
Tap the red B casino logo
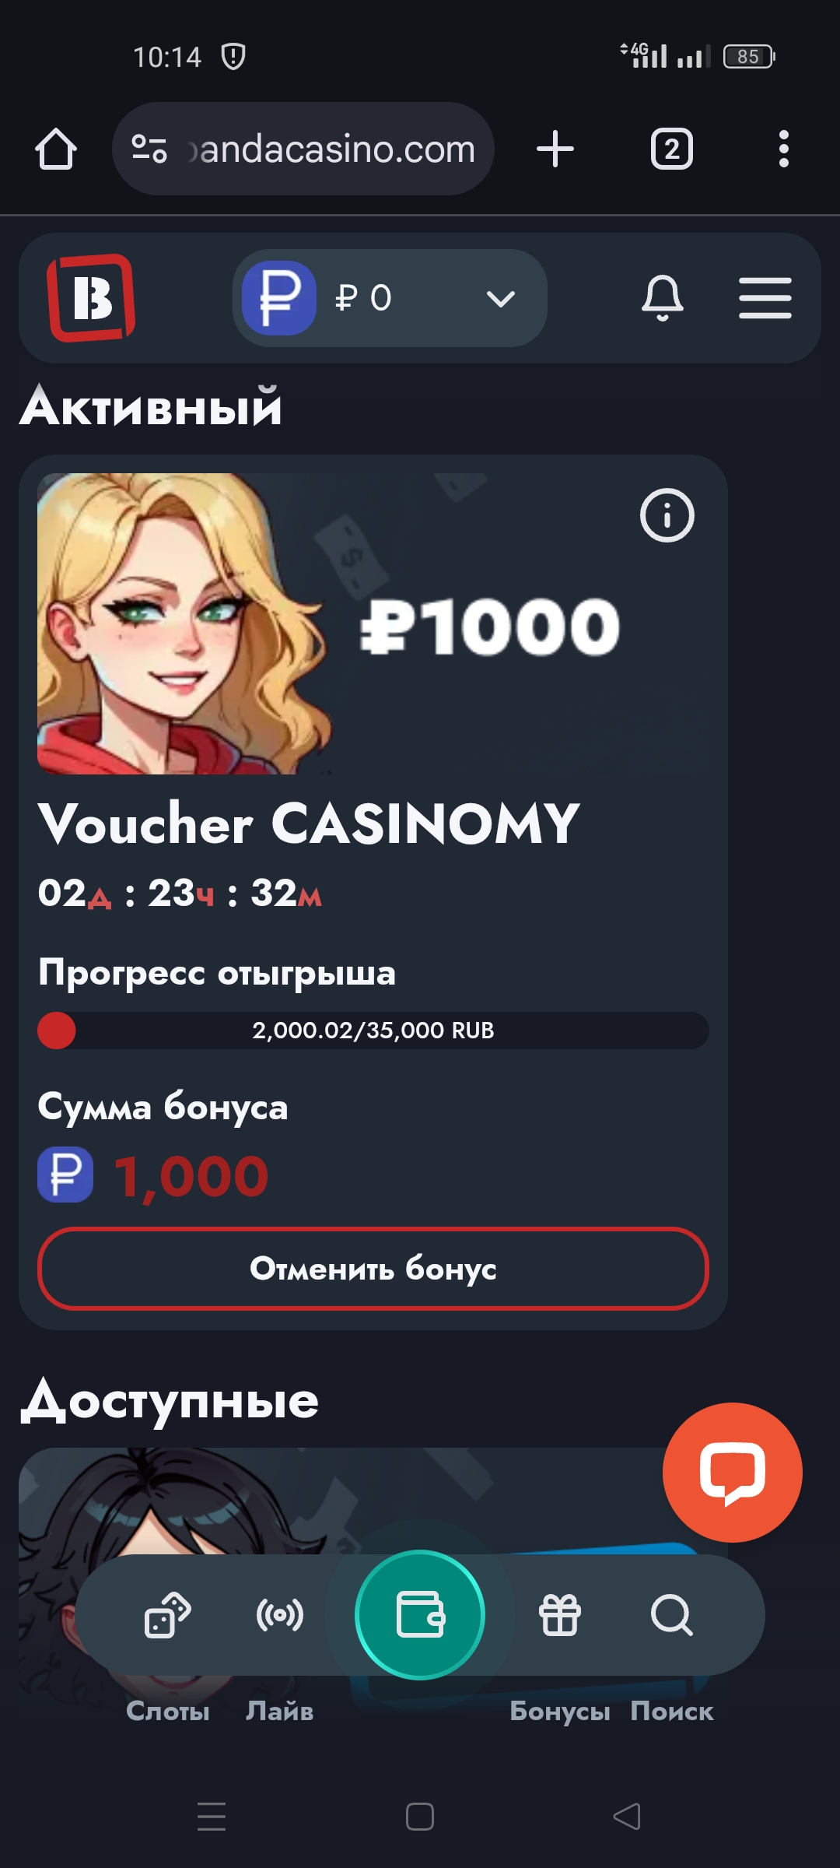tap(91, 297)
